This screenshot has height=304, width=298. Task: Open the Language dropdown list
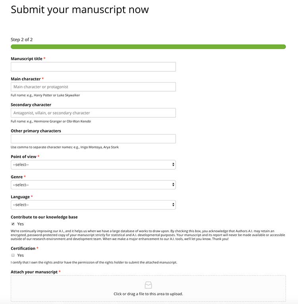(93, 205)
